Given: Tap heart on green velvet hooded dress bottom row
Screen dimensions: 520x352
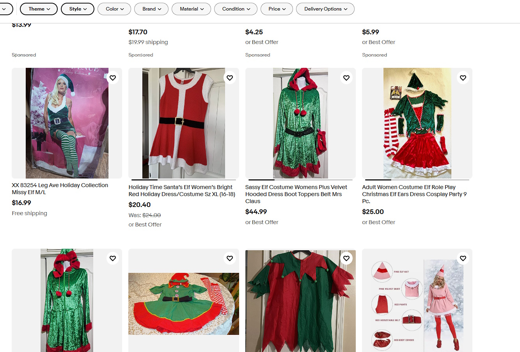Looking at the screenshot, I should tap(113, 258).
